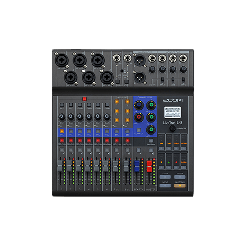The height and width of the screenshot is (246, 246).
Task: Trigger sound pad 6
Action: 127,120
